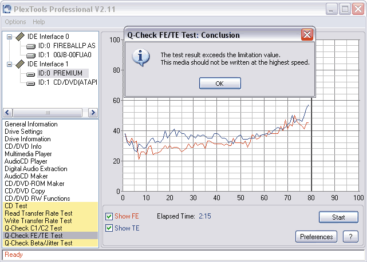Collapse the IDE Interface 0 tree node
Screen dimensions: 367x262
9,37
